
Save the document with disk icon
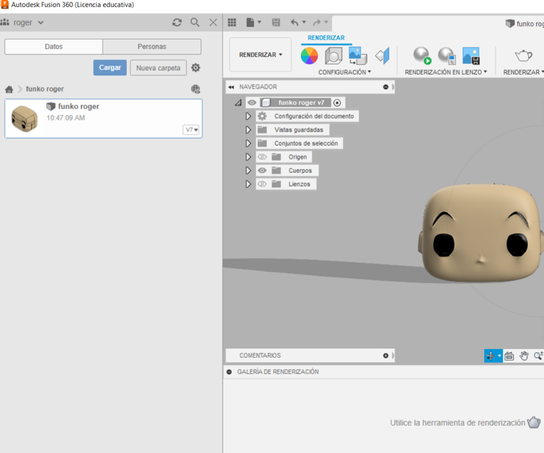tap(276, 23)
